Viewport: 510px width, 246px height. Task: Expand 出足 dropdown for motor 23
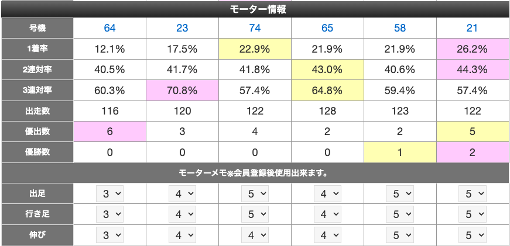[182, 194]
